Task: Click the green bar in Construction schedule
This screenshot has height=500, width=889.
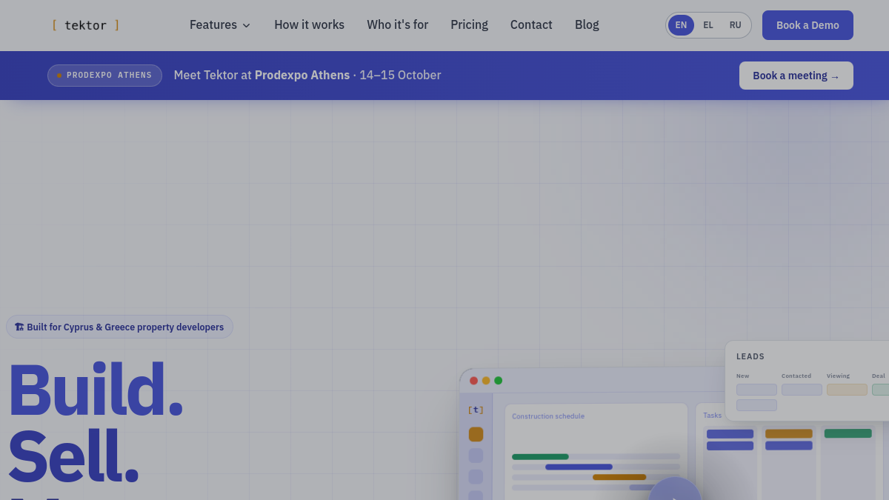Action: click(540, 457)
